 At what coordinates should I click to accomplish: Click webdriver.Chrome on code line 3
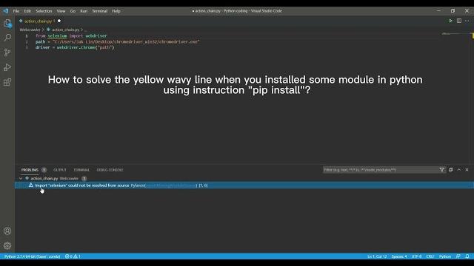pyautogui.click(x=76, y=47)
